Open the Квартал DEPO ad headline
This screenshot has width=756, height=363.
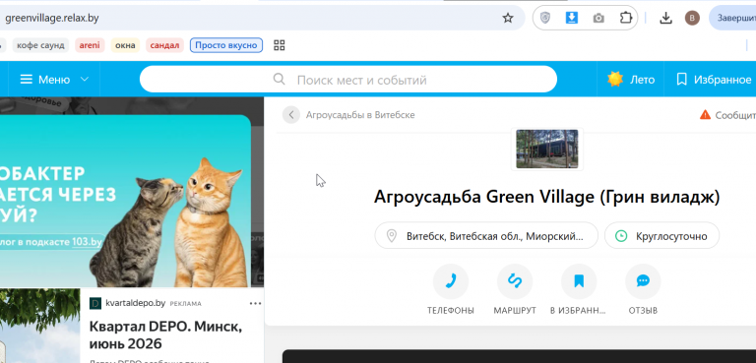pos(165,335)
